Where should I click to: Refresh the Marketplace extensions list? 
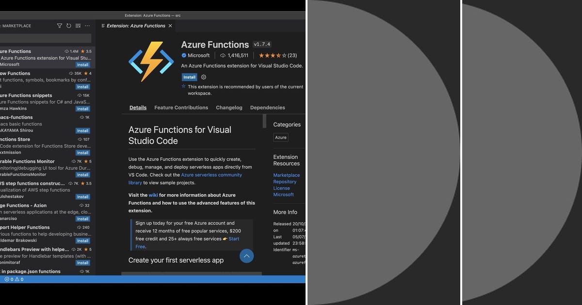pos(68,26)
